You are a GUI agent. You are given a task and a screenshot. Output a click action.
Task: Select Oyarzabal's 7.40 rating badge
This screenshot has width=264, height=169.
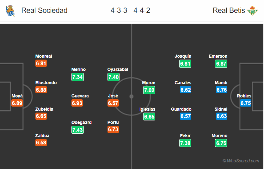[x=114, y=77]
